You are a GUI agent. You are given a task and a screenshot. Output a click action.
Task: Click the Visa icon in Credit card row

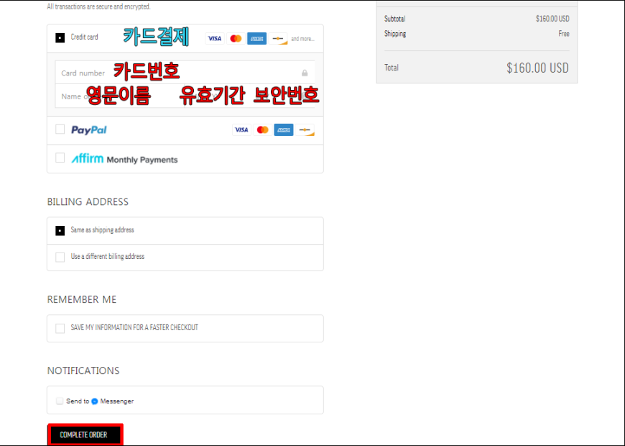click(x=215, y=39)
